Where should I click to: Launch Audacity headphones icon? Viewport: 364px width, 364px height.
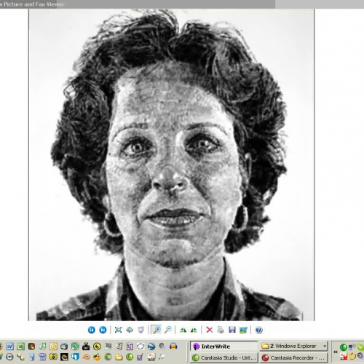click(173, 346)
